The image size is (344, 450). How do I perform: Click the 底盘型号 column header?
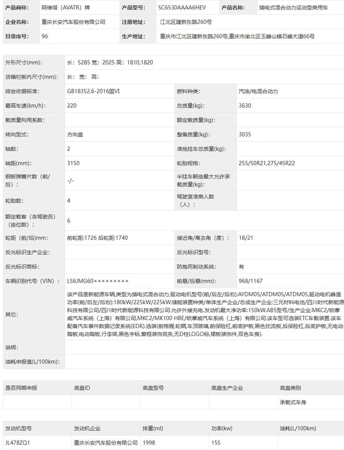153,388
